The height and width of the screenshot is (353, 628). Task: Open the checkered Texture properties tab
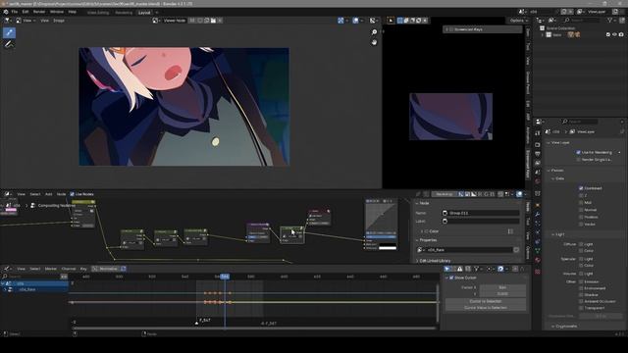[x=538, y=273]
